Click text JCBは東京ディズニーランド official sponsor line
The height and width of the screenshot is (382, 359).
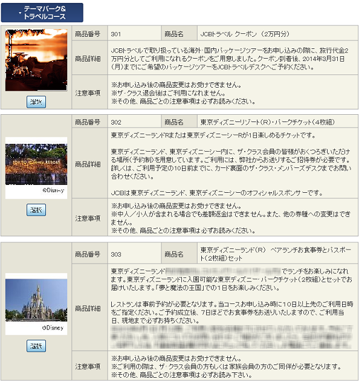pos(217,193)
